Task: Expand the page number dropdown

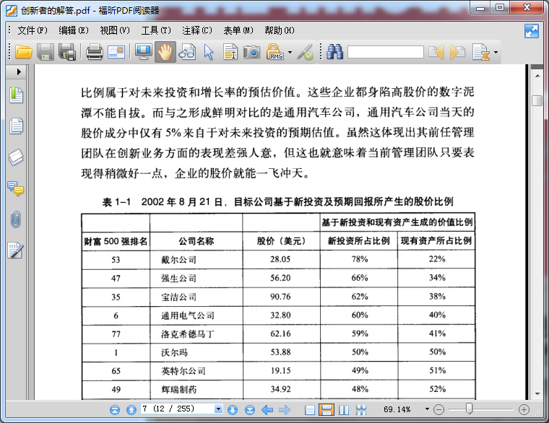Action: coord(218,409)
